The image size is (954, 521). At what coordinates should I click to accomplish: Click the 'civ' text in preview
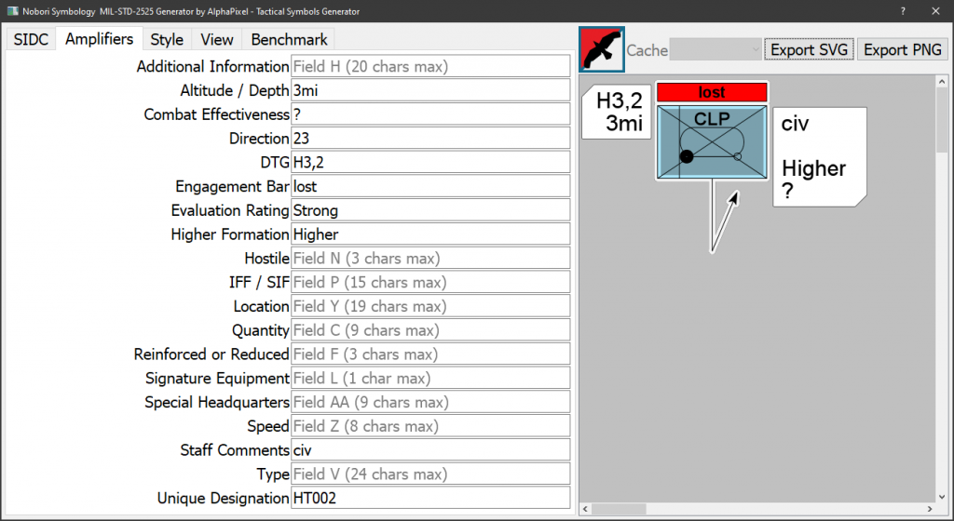click(795, 124)
